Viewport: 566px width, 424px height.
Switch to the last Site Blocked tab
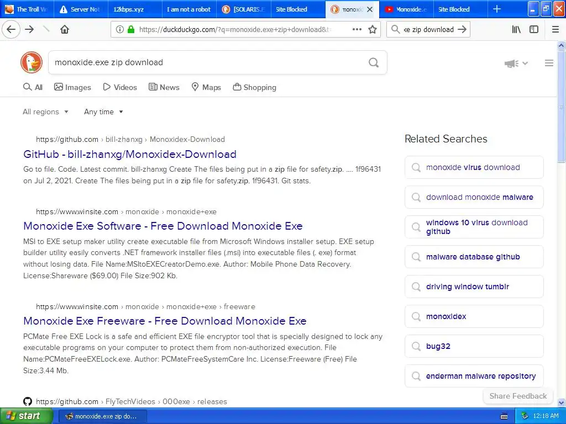click(x=460, y=9)
